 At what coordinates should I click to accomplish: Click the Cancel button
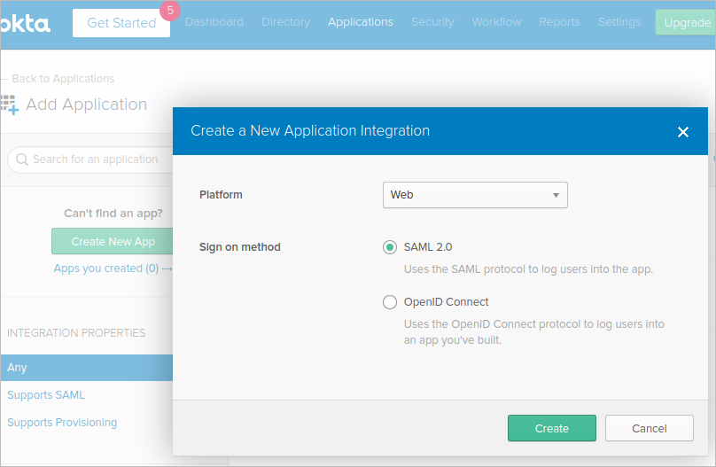(x=649, y=428)
